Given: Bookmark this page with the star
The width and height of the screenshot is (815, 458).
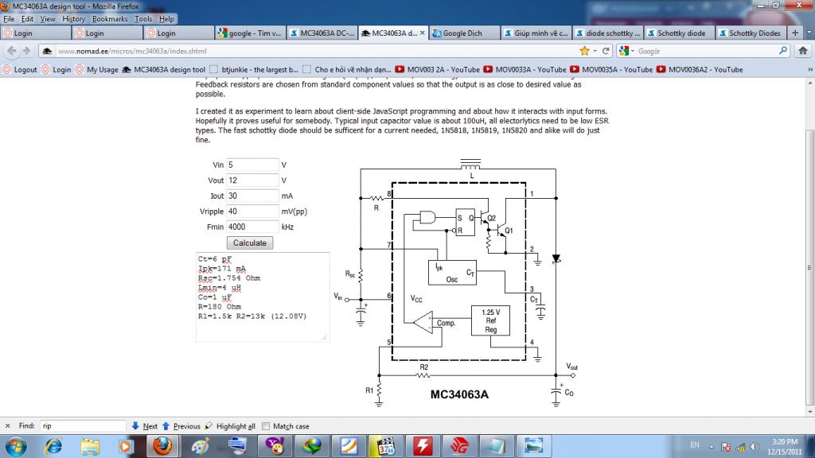Looking at the screenshot, I should coord(585,51).
